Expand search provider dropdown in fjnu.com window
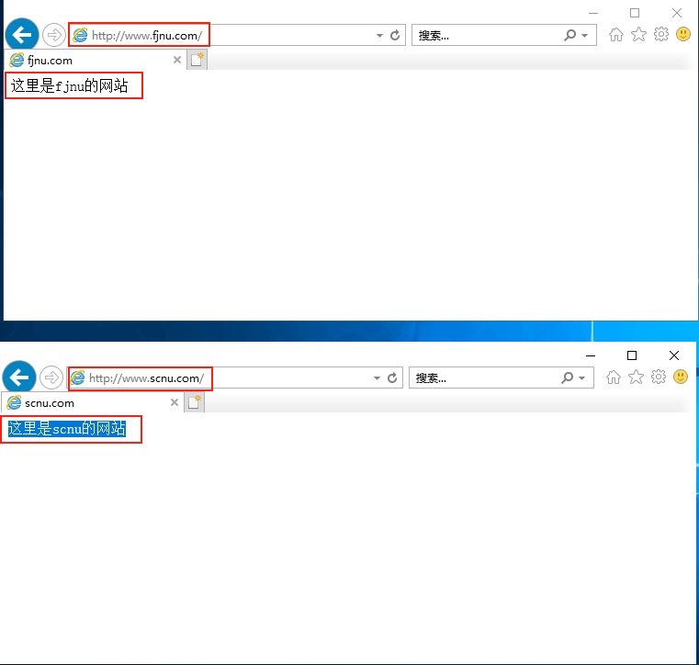This screenshot has height=665, width=699. (x=585, y=35)
